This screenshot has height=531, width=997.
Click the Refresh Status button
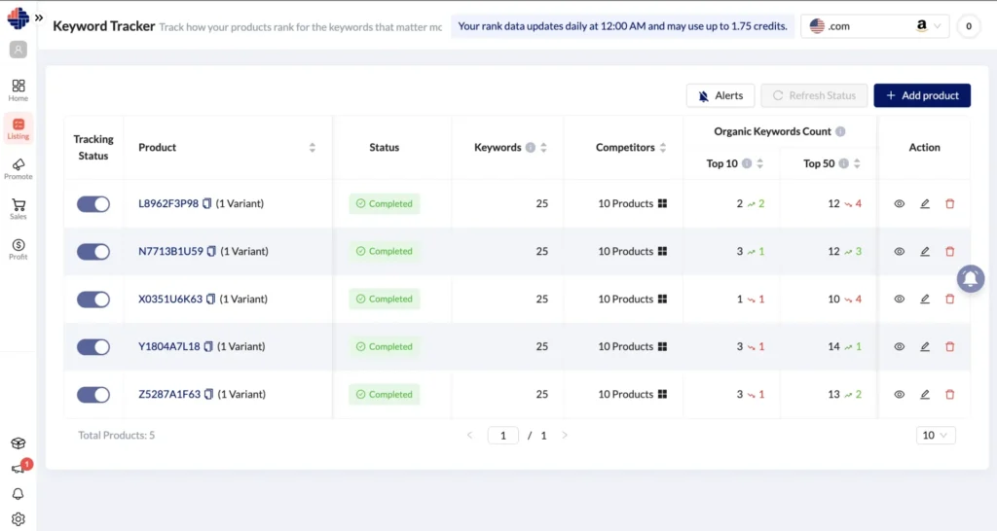point(814,95)
